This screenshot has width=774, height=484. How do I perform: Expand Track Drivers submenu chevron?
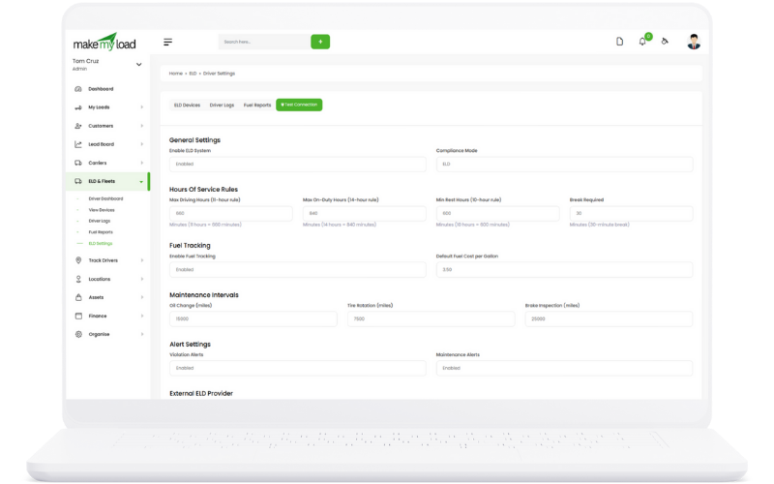coord(141,260)
